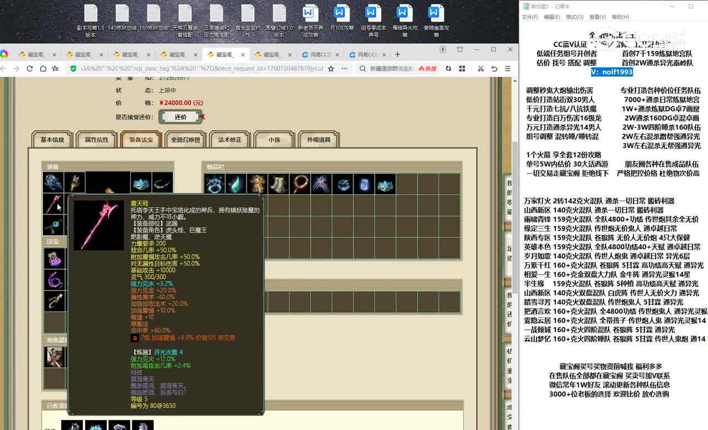Image resolution: width=708 pixels, height=430 pixels.
Task: Click the teal feather inventory item
Action: [236, 184]
